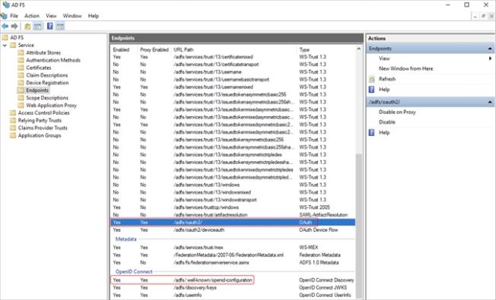Image resolution: width=496 pixels, height=300 pixels.
Task: Select Access Control Policies tree node
Action: [43, 112]
